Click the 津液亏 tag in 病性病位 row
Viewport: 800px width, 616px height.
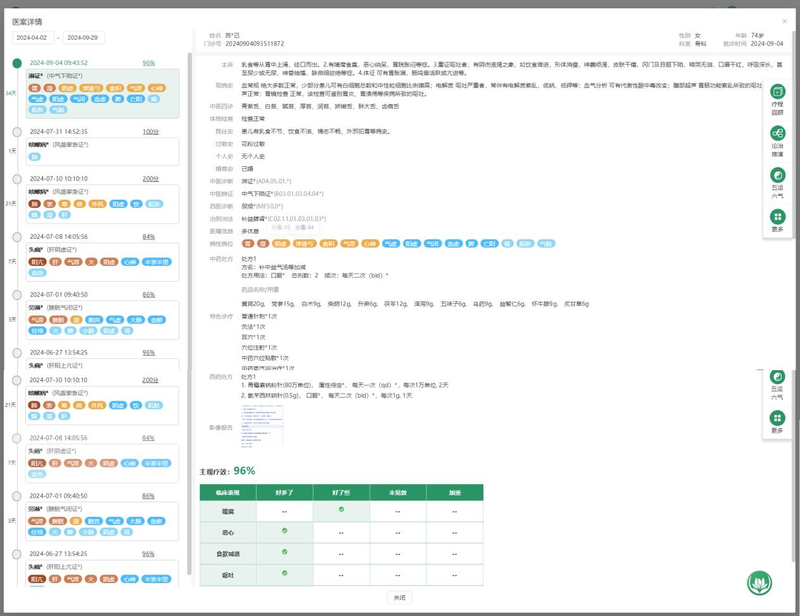(304, 244)
